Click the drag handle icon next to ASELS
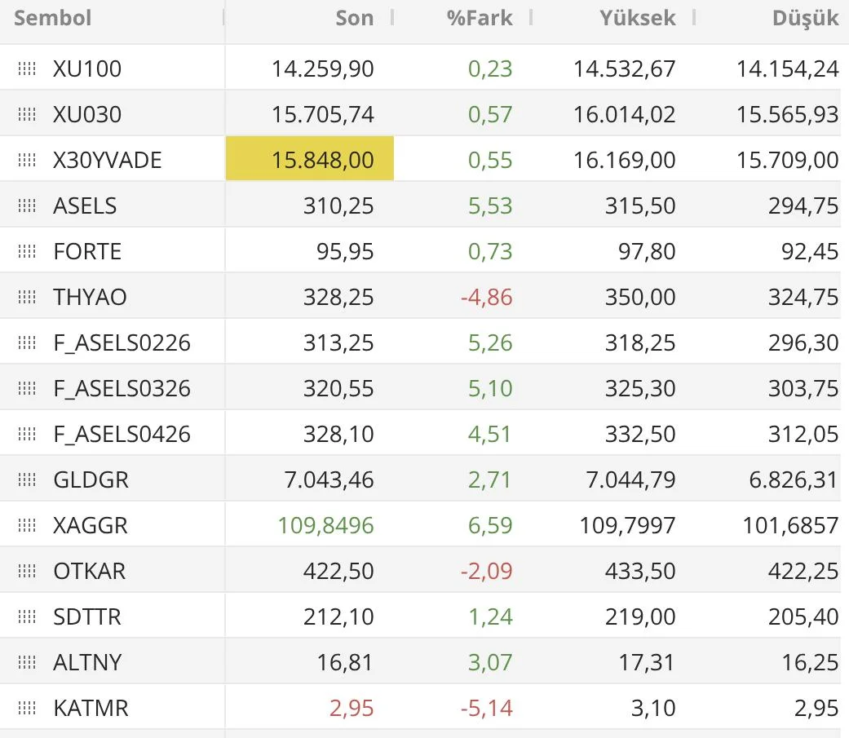Screen dimensions: 849x738 [27, 205]
